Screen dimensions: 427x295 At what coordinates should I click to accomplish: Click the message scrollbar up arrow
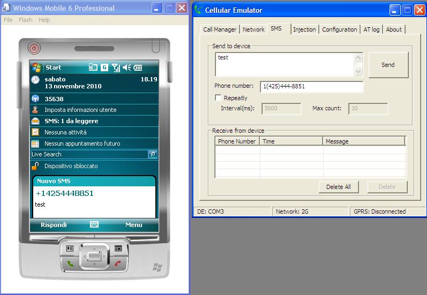pos(358,57)
